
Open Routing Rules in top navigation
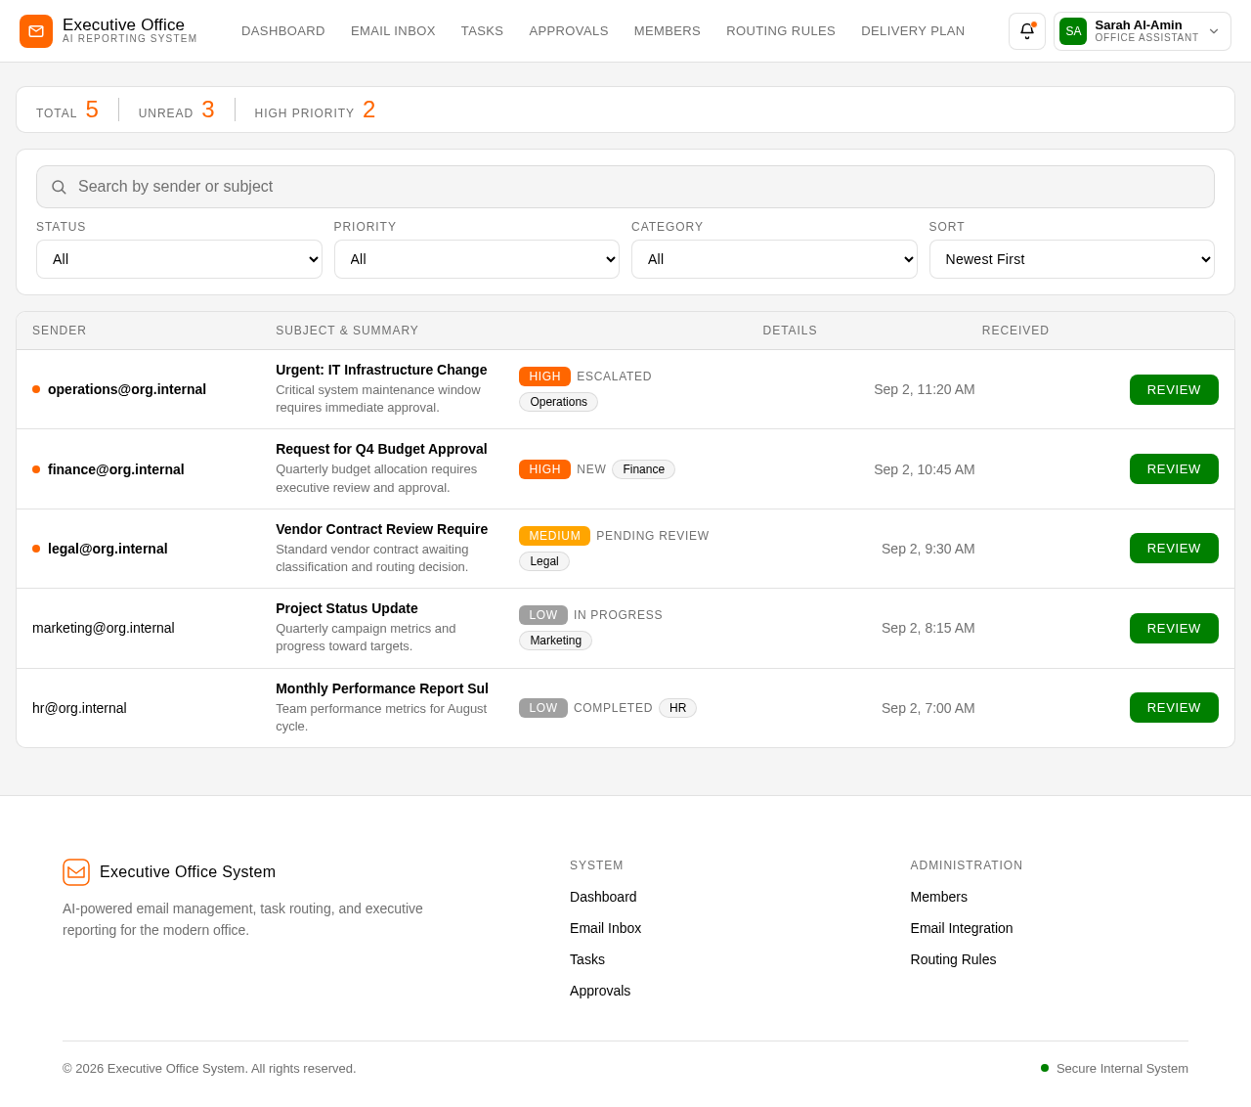click(x=781, y=31)
